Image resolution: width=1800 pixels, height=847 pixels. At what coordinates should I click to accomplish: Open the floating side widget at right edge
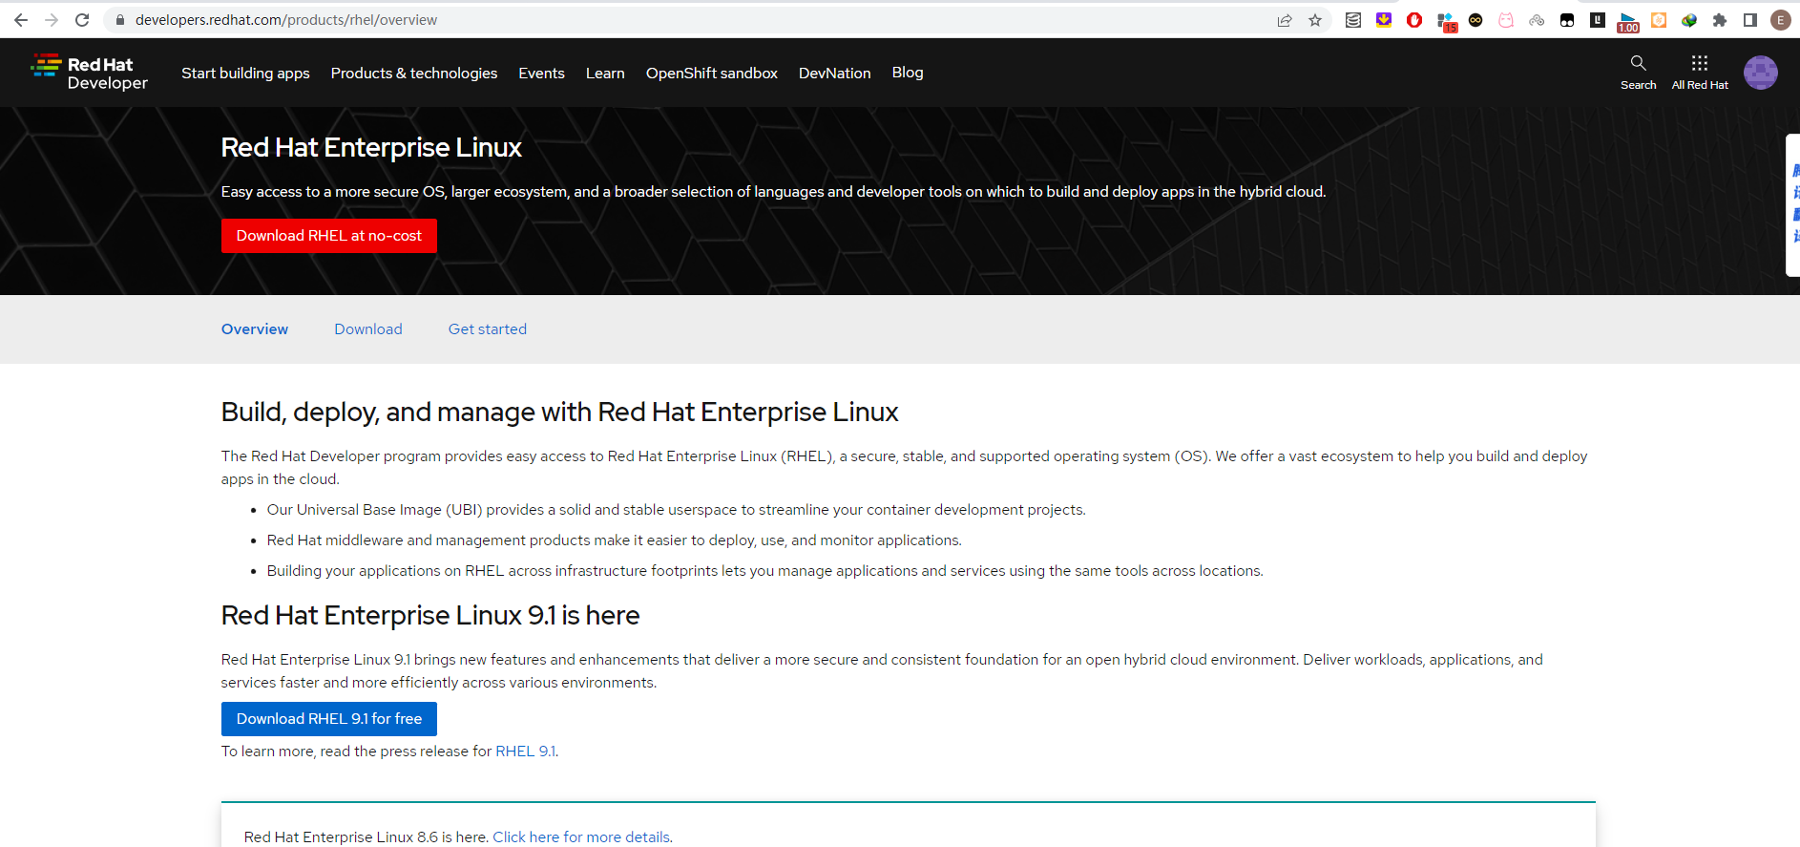point(1793,205)
